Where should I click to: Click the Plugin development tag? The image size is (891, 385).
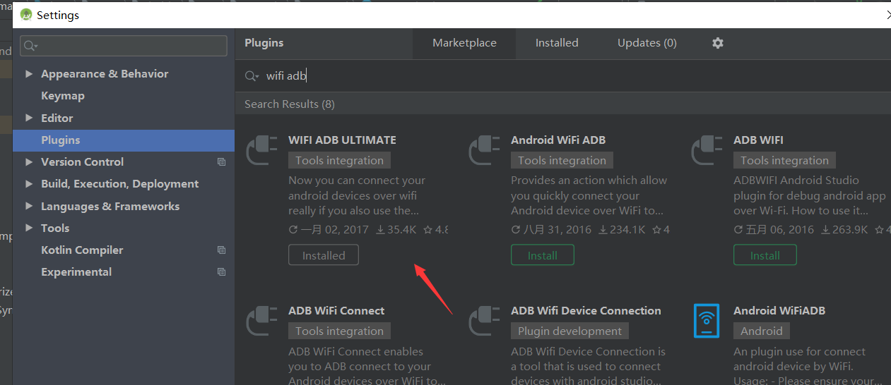pos(570,331)
